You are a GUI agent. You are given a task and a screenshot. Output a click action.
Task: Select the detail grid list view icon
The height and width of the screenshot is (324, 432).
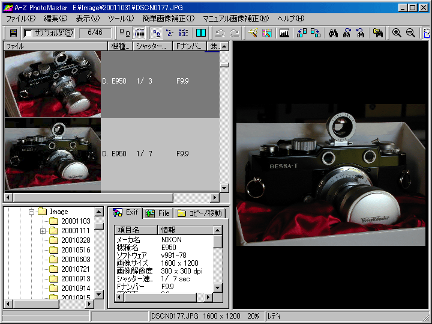(139, 33)
